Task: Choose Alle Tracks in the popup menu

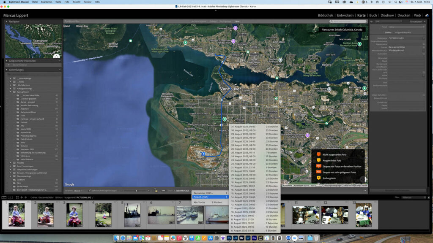Action: [210, 202]
